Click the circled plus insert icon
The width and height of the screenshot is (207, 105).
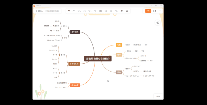(106, 11)
